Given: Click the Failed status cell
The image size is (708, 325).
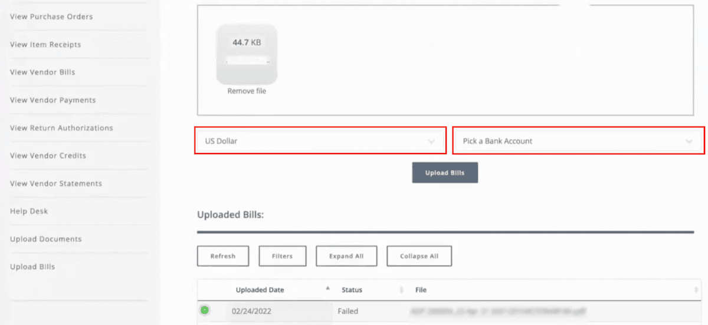Looking at the screenshot, I should click(x=348, y=311).
